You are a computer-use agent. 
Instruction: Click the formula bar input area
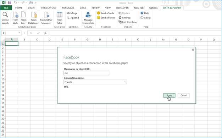coord(135,33)
